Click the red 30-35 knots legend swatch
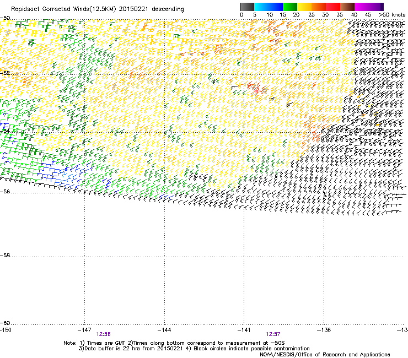This screenshot has width=408, height=358. [333, 7]
